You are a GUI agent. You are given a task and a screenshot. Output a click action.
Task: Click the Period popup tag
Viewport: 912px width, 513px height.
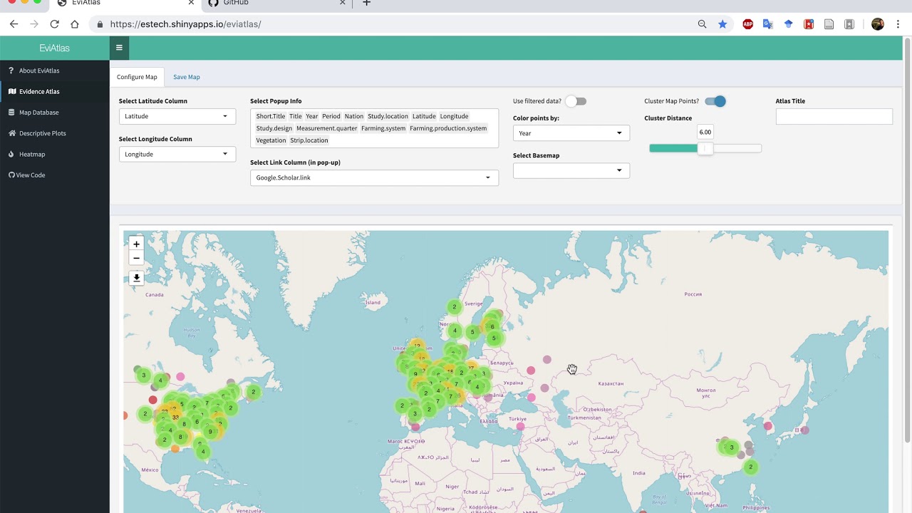coord(331,116)
